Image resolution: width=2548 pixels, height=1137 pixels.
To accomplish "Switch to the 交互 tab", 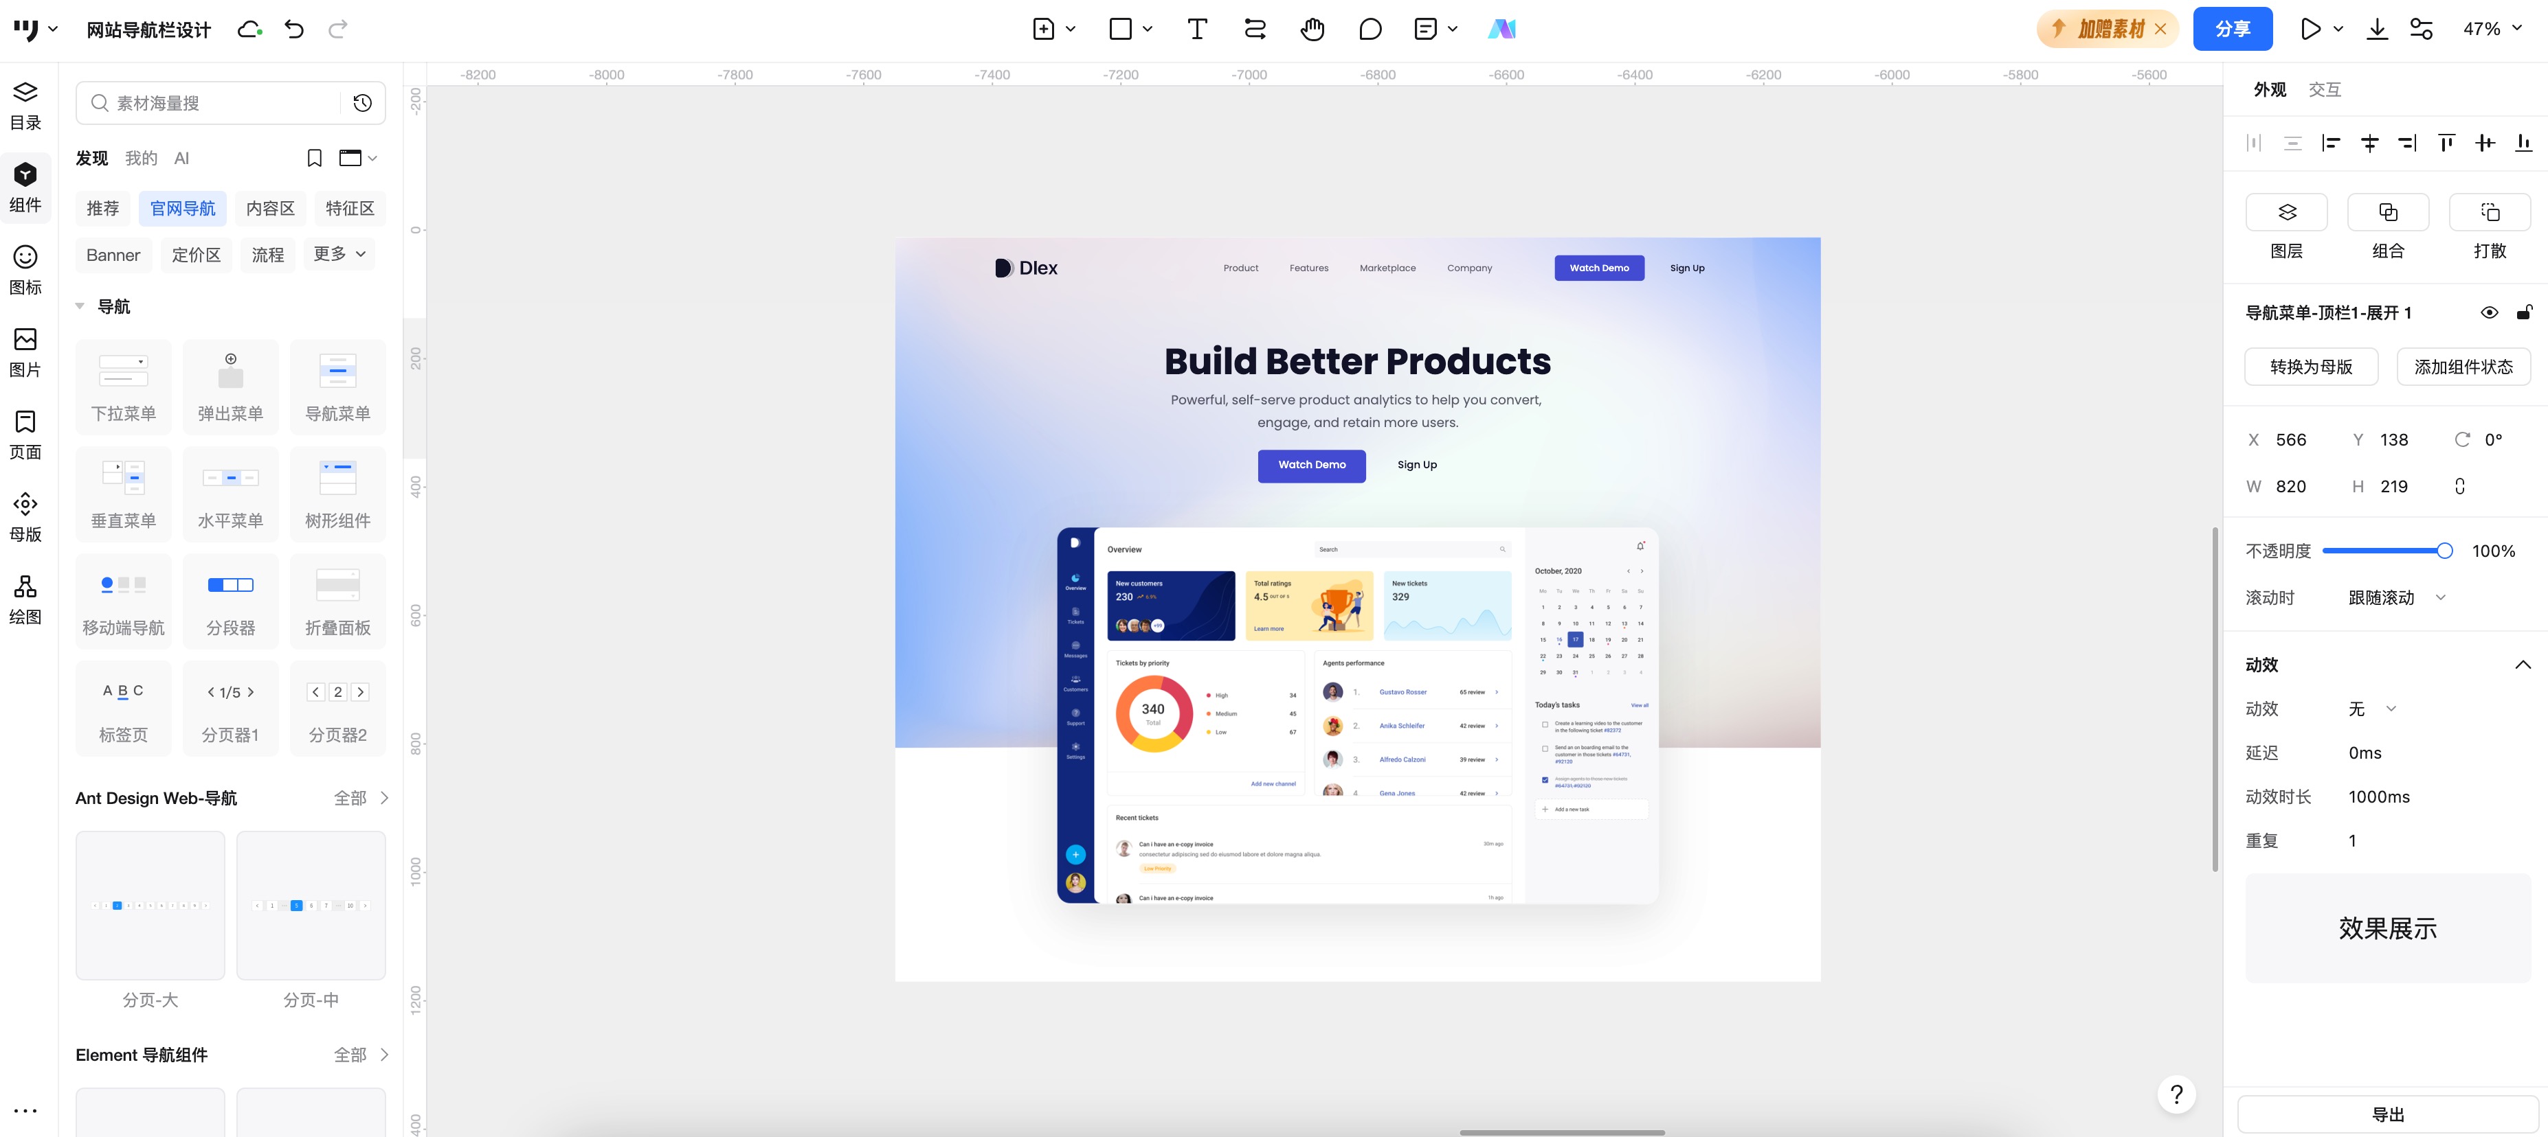I will click(2325, 90).
